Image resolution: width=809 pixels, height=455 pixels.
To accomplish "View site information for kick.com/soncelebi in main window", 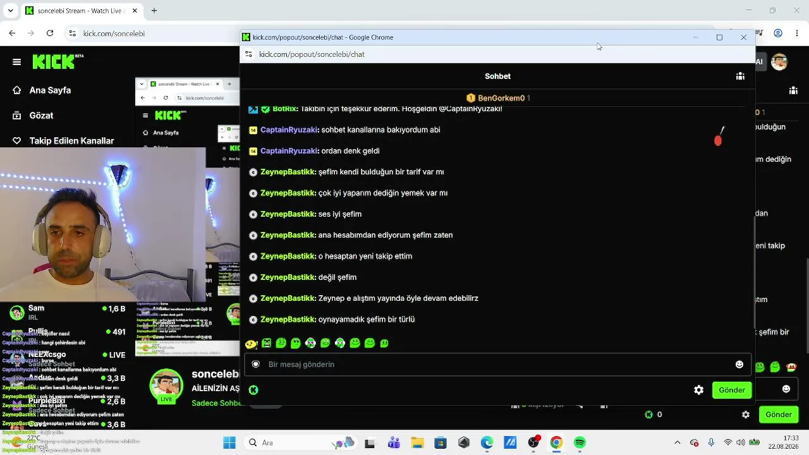I will click(x=73, y=33).
